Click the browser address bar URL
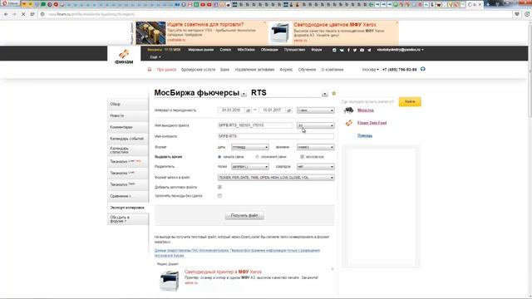The image size is (532, 299). click(x=91, y=14)
